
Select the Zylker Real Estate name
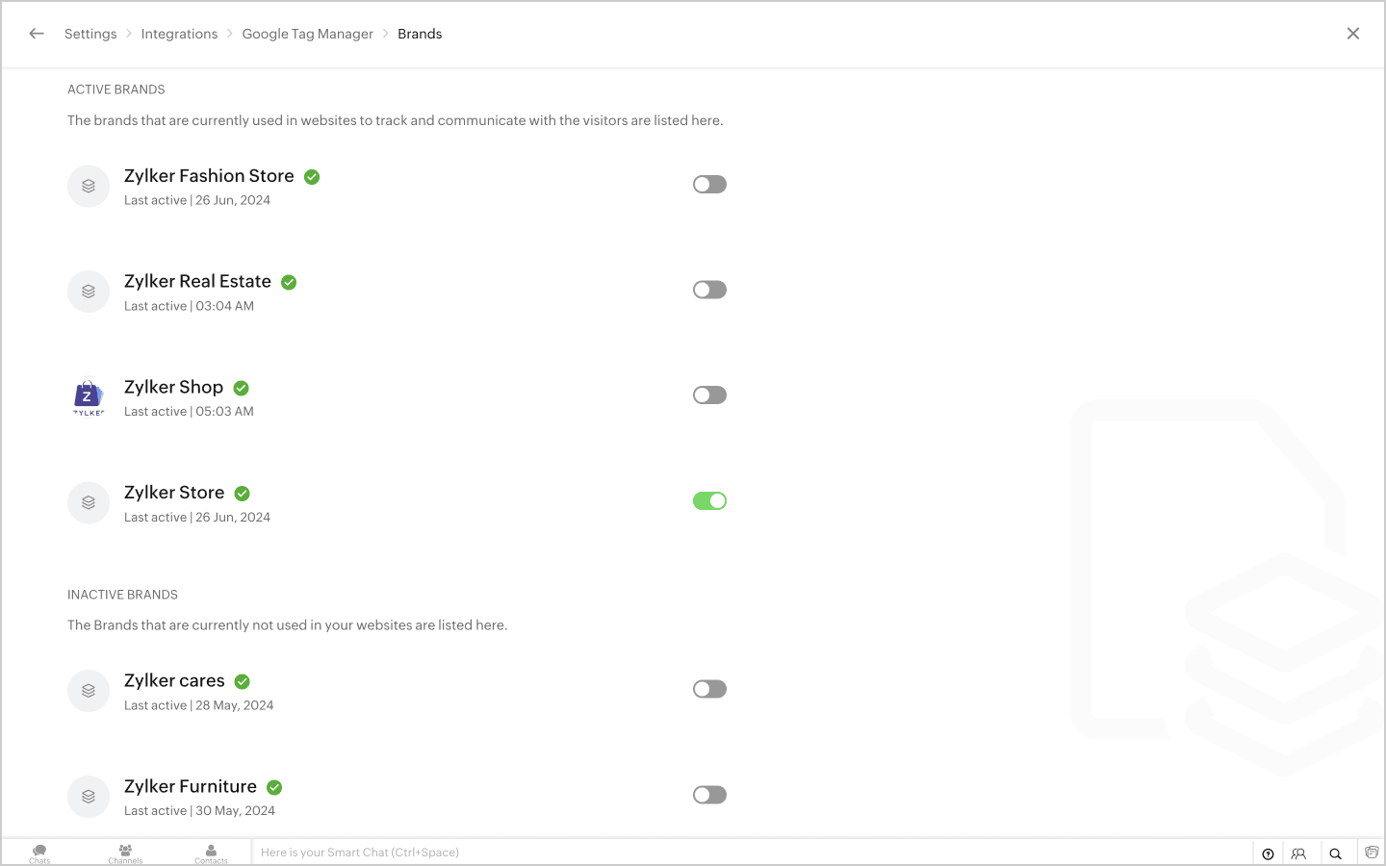197,282
